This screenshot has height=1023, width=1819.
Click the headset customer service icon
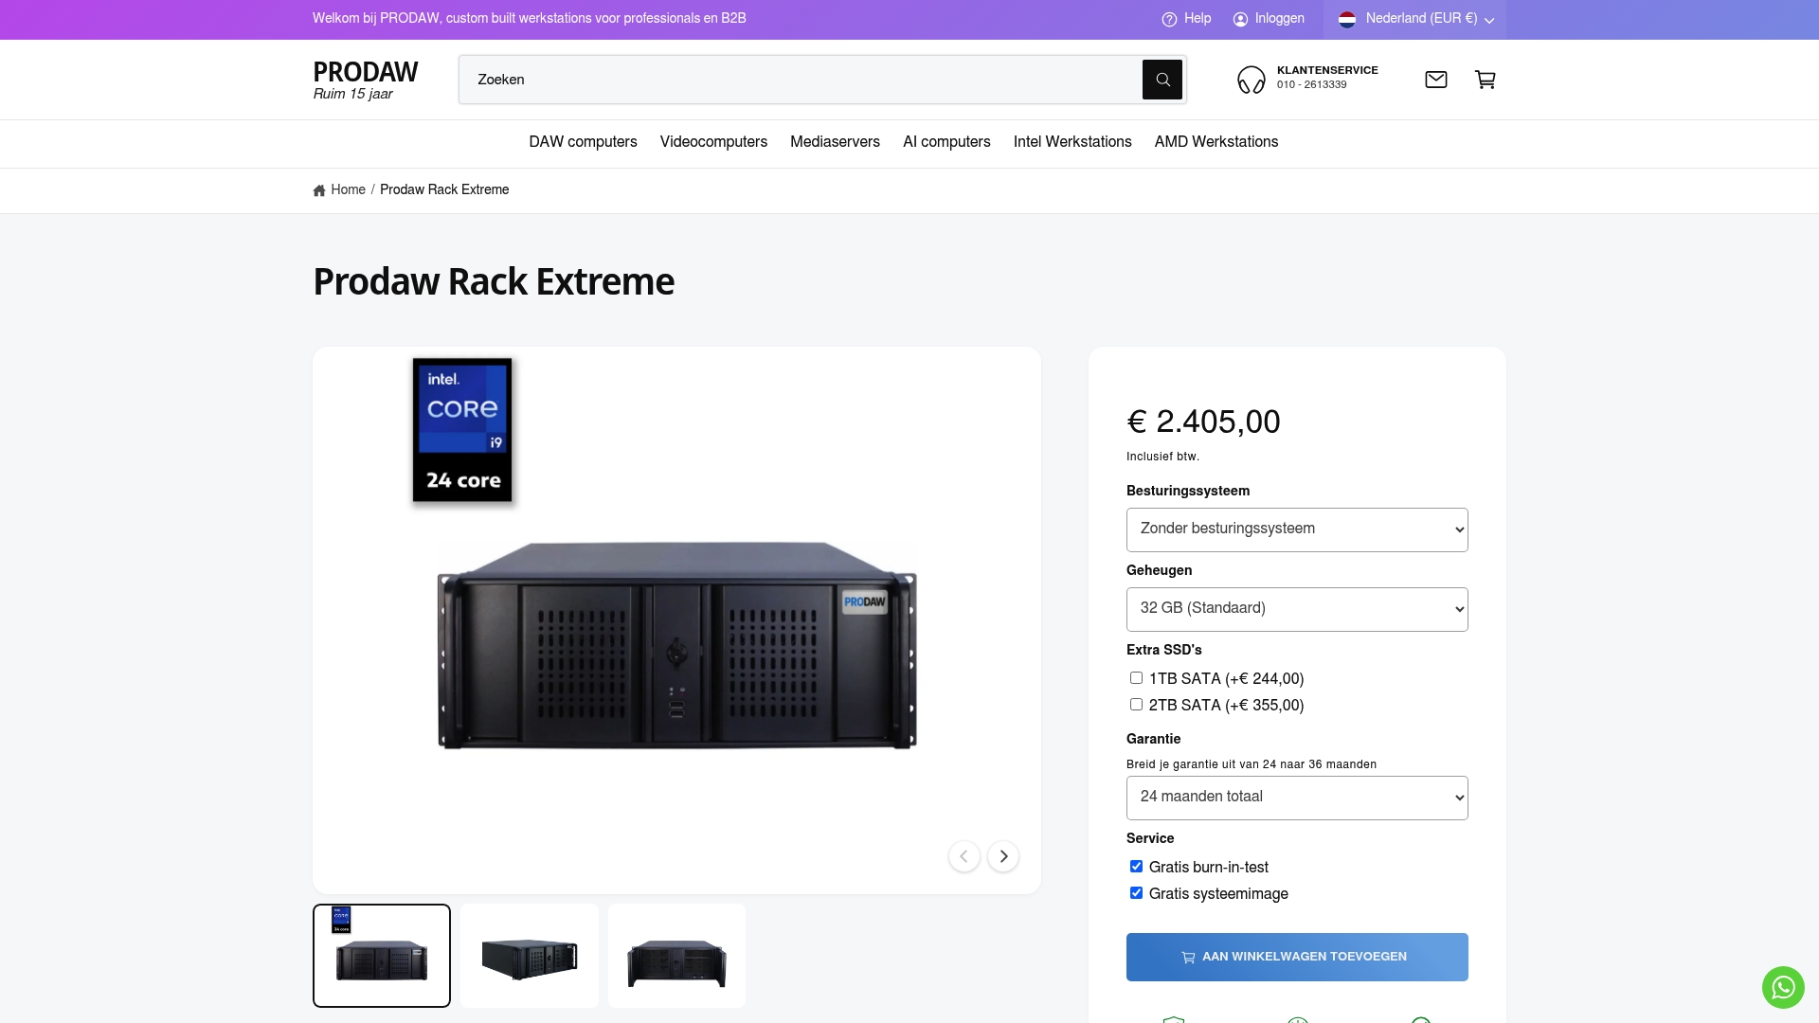[1252, 80]
